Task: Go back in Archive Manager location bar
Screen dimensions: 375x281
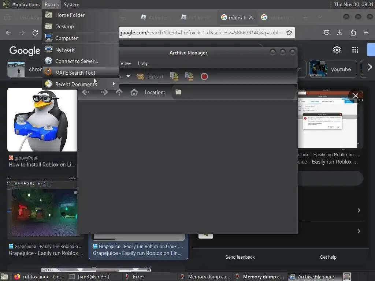Action: point(86,92)
